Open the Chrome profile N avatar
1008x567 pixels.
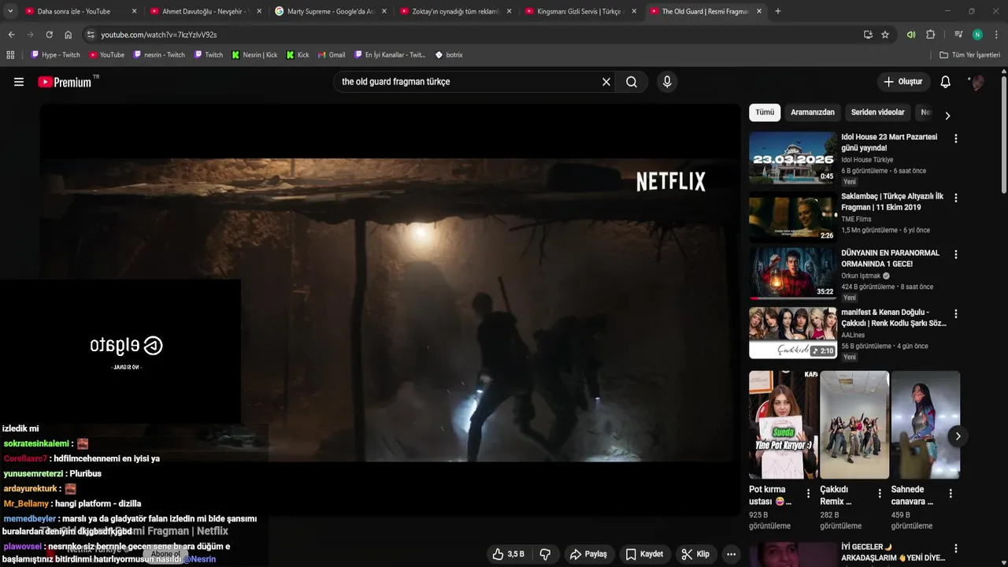977,35
